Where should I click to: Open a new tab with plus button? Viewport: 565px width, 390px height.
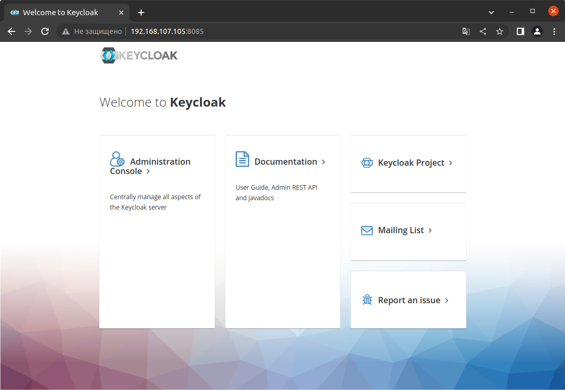pyautogui.click(x=141, y=13)
